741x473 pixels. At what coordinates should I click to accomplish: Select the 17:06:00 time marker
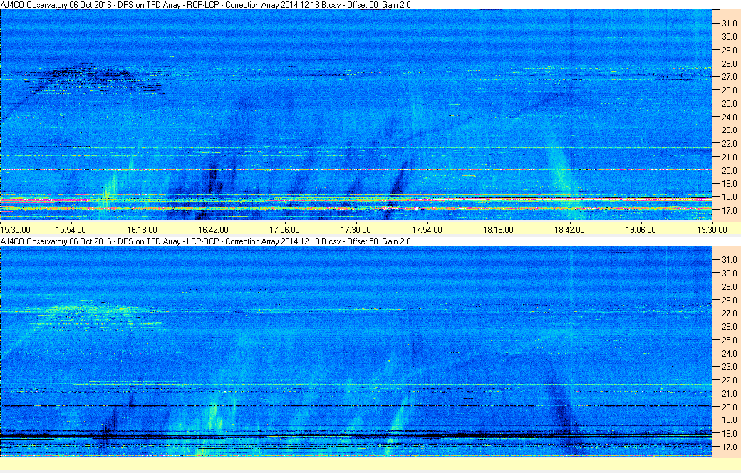pyautogui.click(x=284, y=229)
